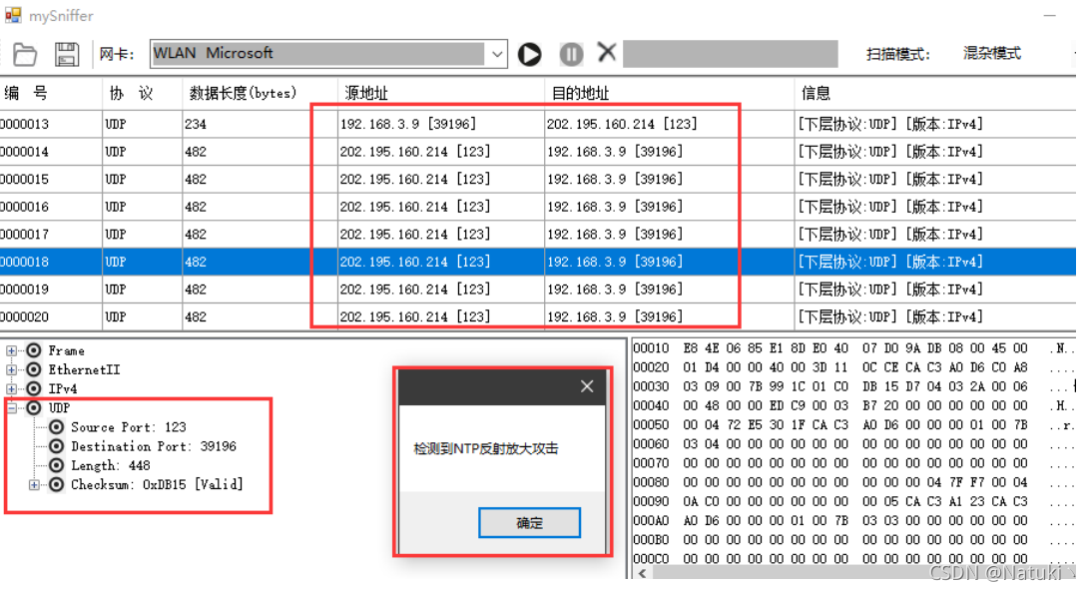Image resolution: width=1091 pixels, height=591 pixels.
Task: Click the X clear capture toolbar icon
Action: [x=607, y=52]
